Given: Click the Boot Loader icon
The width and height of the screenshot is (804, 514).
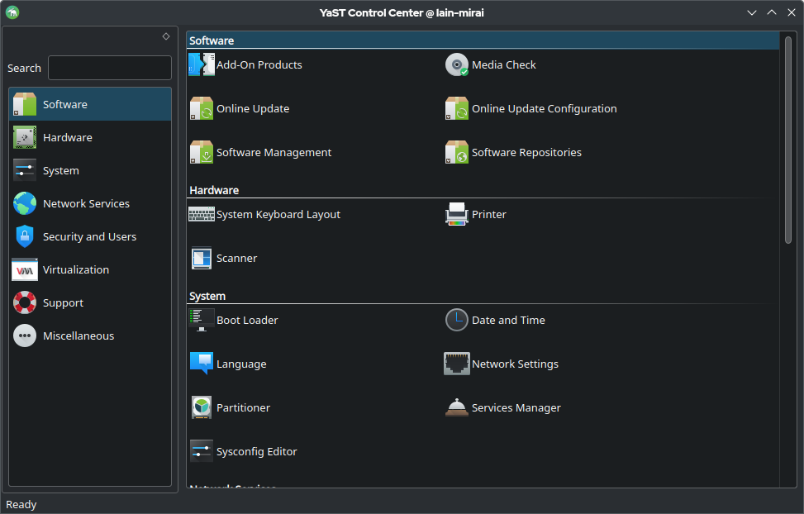Looking at the screenshot, I should tap(201, 320).
